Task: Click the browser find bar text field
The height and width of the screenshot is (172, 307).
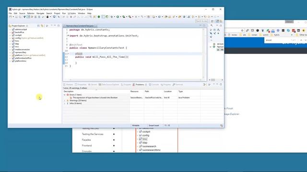Action: 277,40
